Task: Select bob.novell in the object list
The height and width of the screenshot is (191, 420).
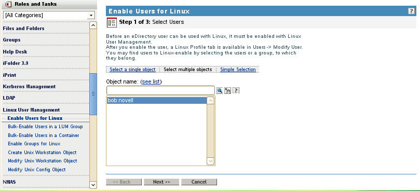Action: coord(157,101)
